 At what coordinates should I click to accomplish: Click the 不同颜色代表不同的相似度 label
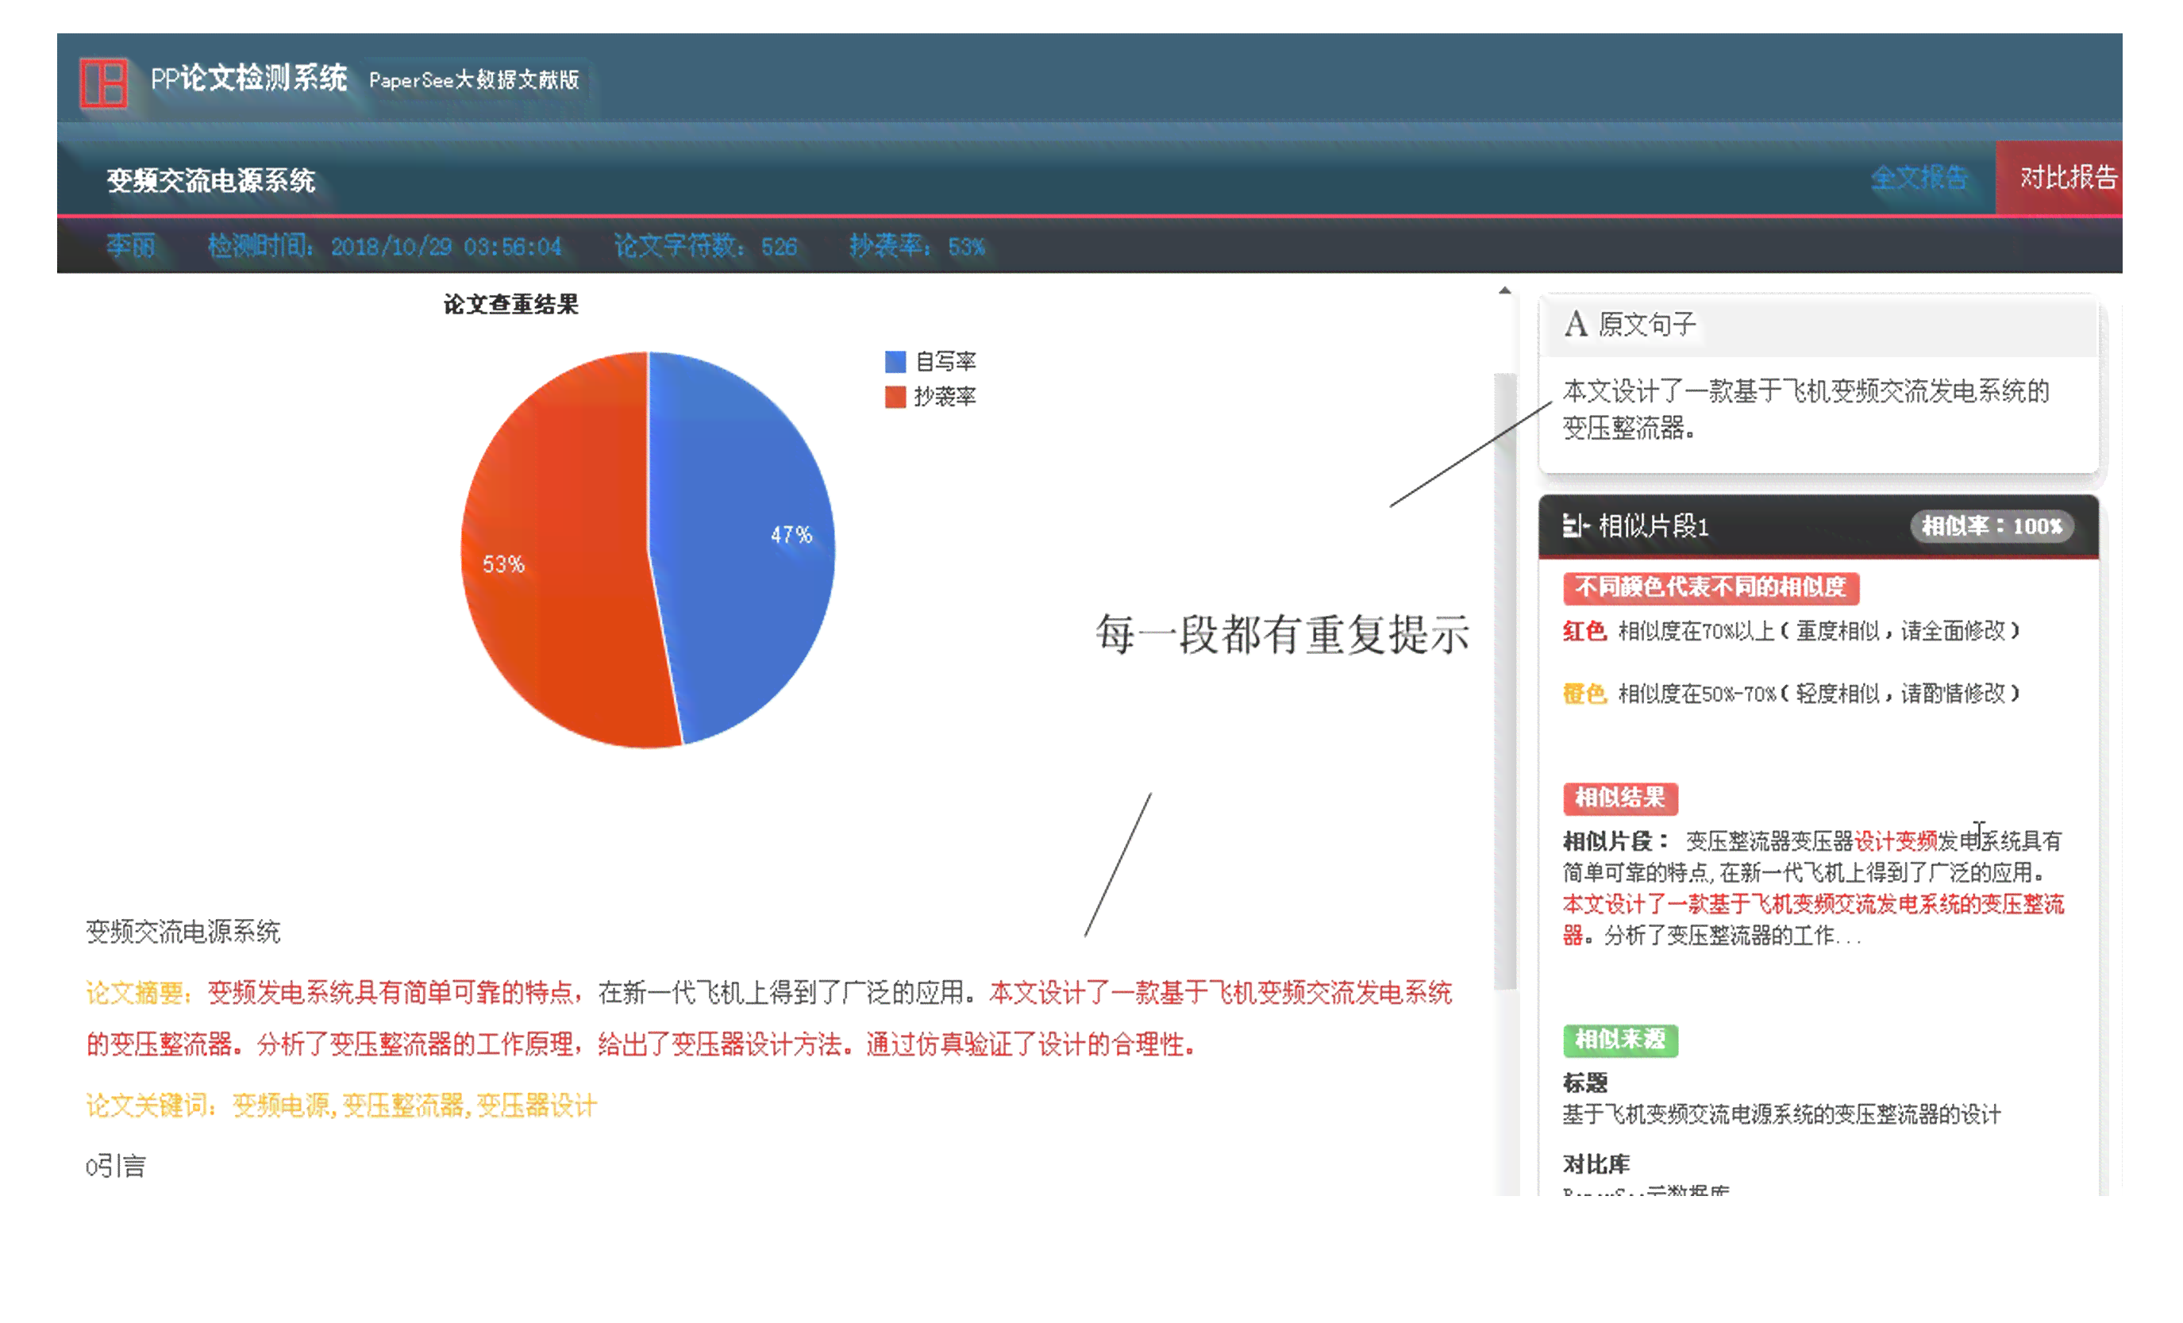tap(1710, 587)
